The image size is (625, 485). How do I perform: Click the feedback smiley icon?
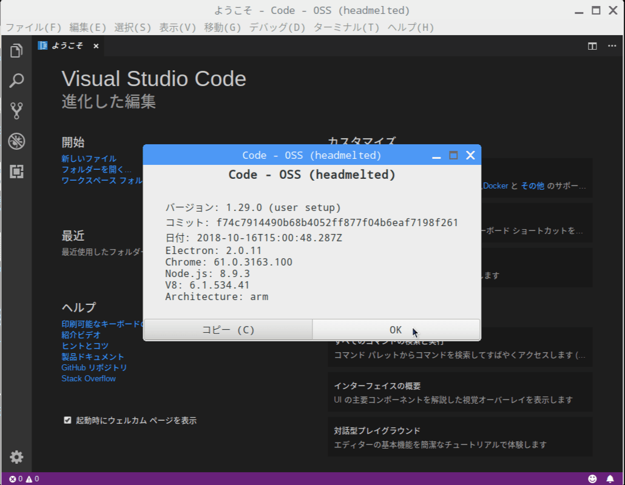point(592,478)
